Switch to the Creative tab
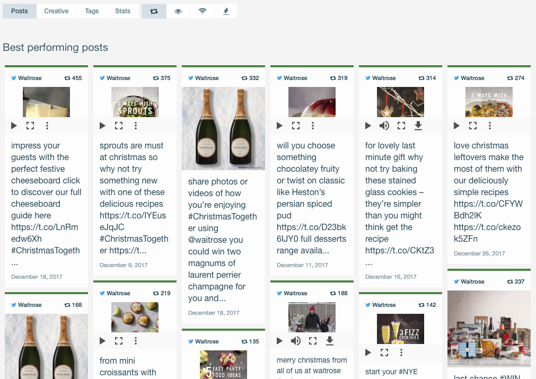Screen dimensions: 536x379 [x=56, y=11]
